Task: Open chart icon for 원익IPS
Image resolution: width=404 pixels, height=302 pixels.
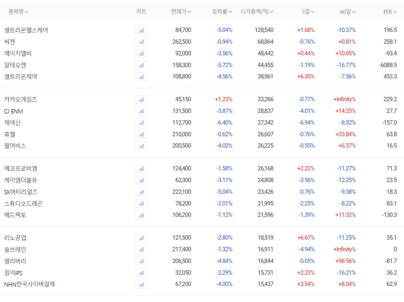Action: click(141, 273)
